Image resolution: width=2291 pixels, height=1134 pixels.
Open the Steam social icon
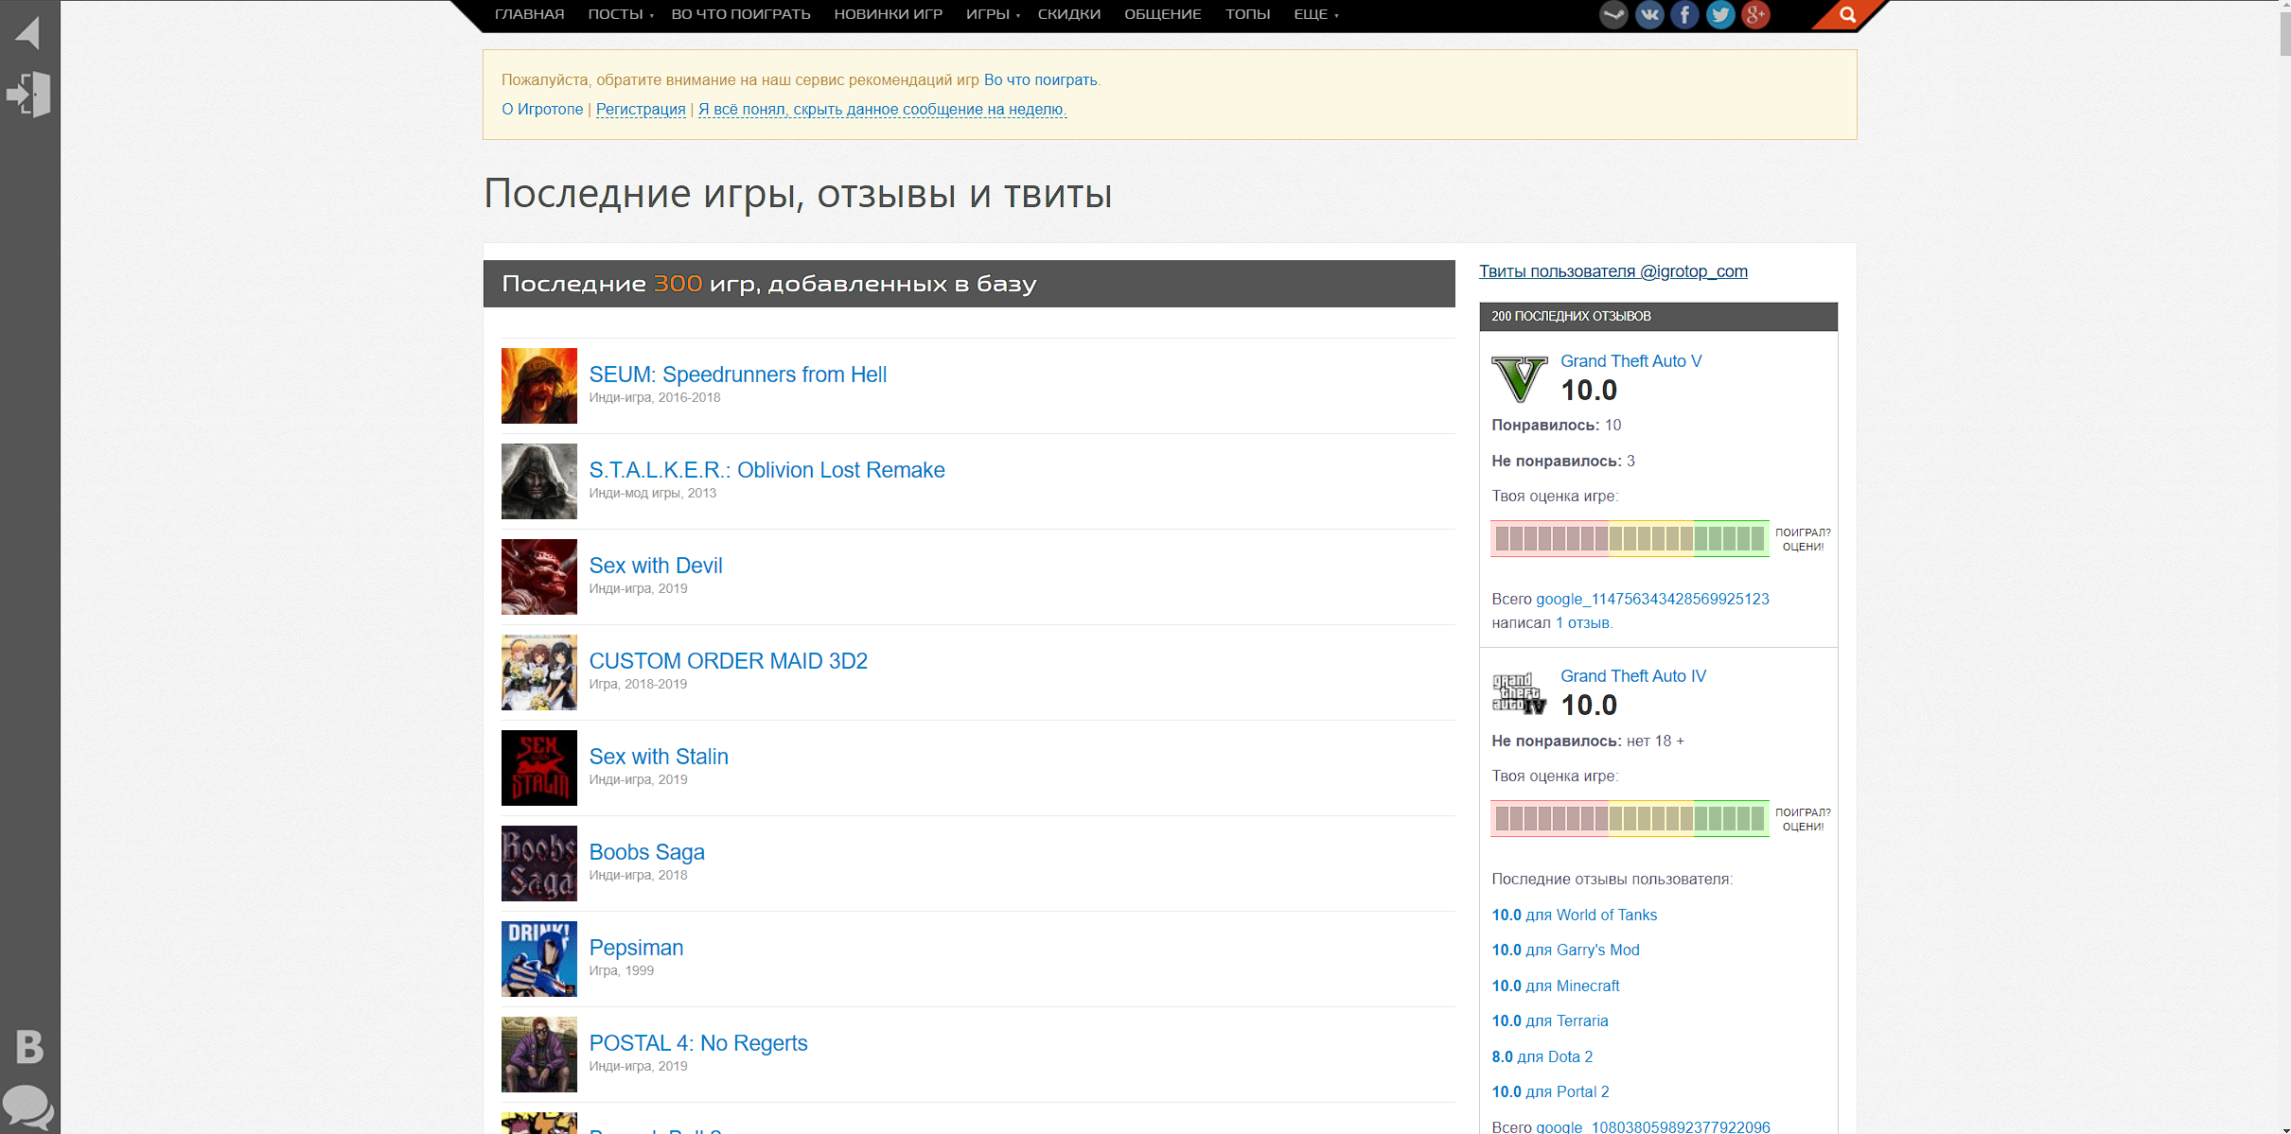(1613, 14)
